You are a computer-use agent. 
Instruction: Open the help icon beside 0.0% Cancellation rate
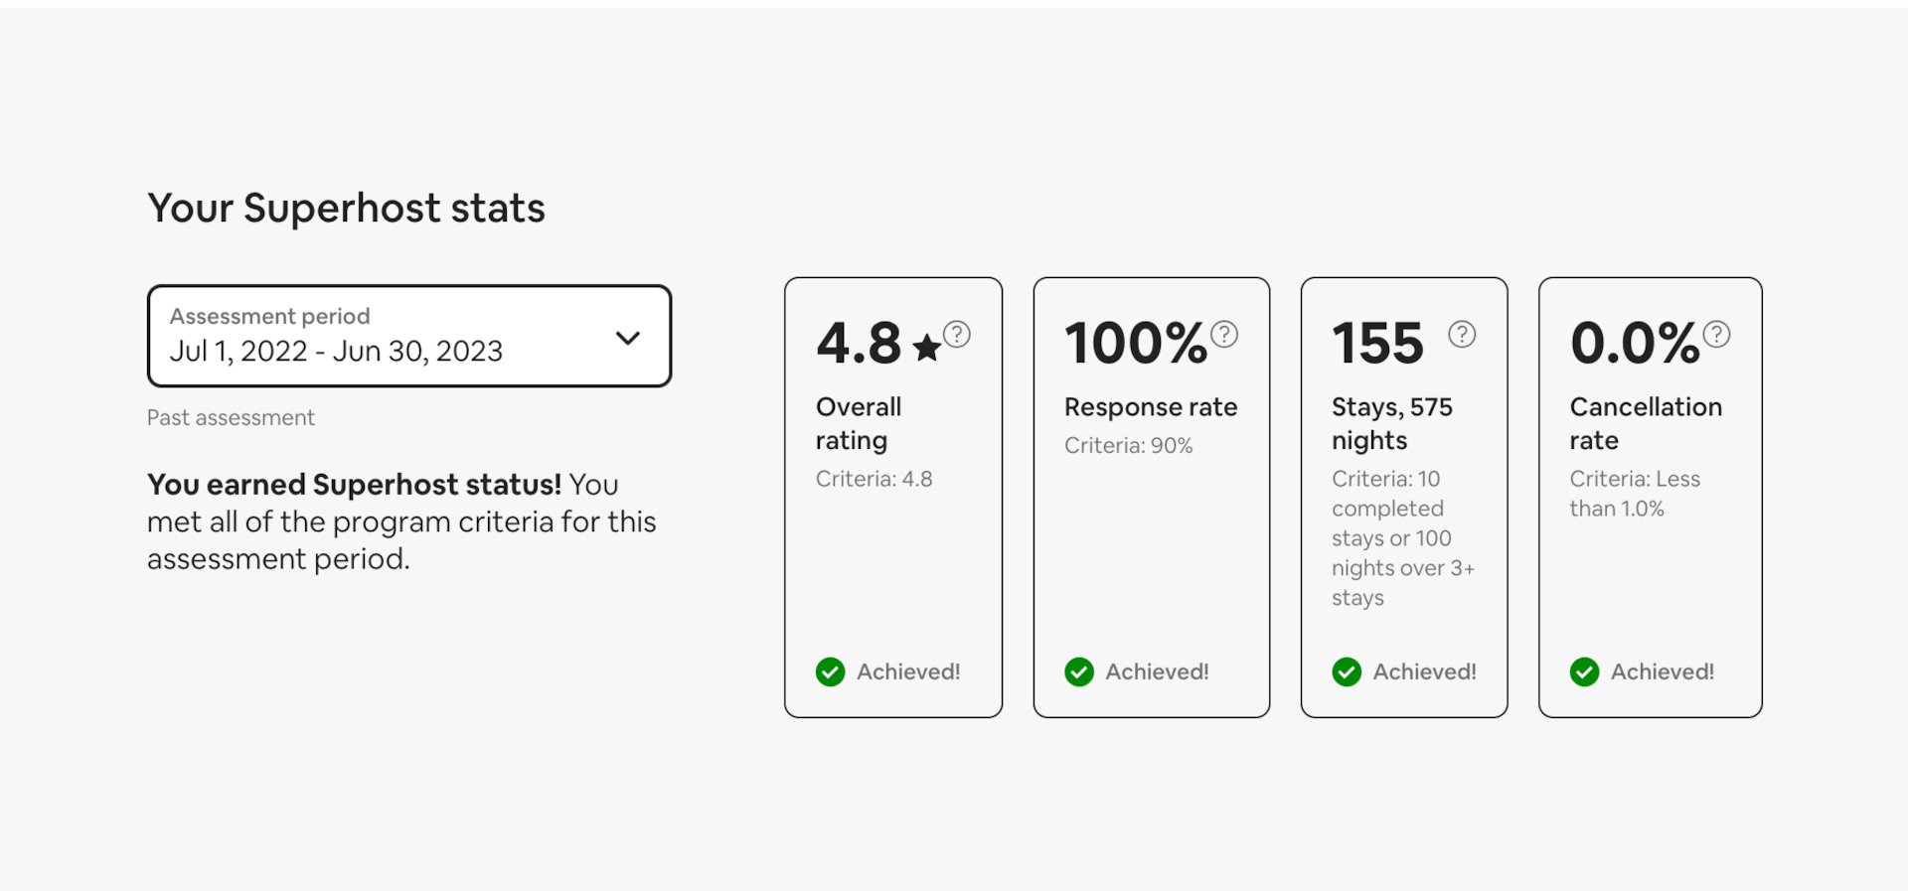(1716, 334)
